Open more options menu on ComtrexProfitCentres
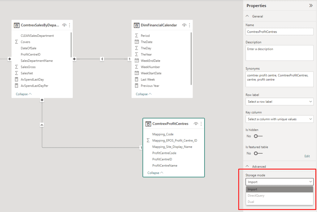Viewport: 317px width, 212px height. point(202,124)
